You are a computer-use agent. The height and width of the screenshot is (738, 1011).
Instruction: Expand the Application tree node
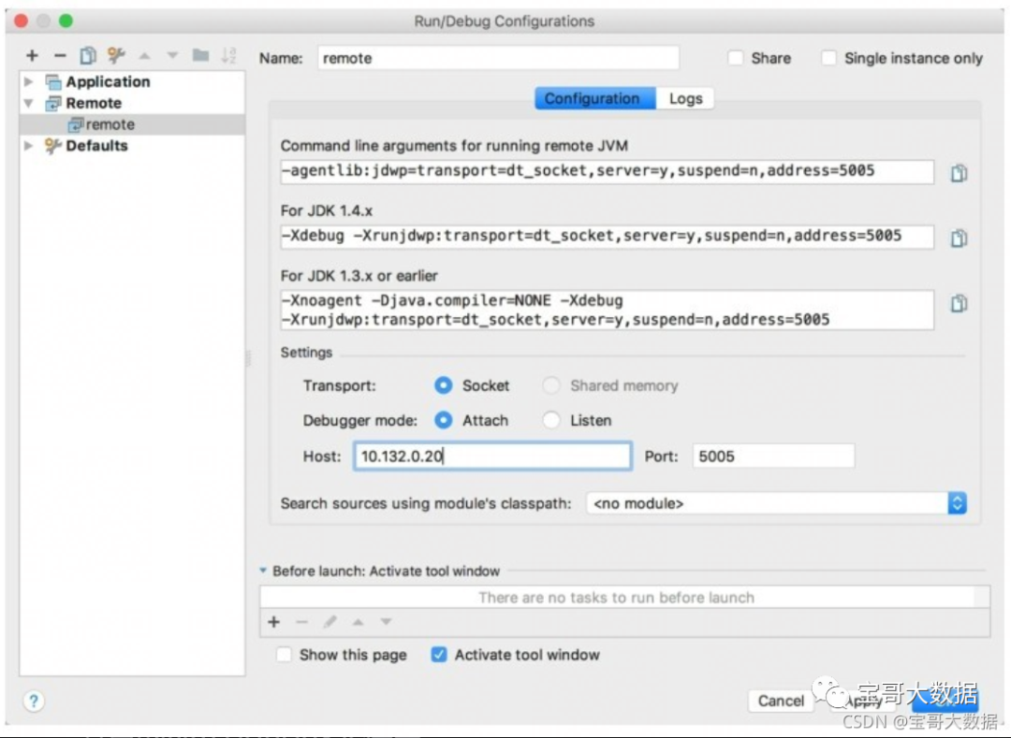28,81
